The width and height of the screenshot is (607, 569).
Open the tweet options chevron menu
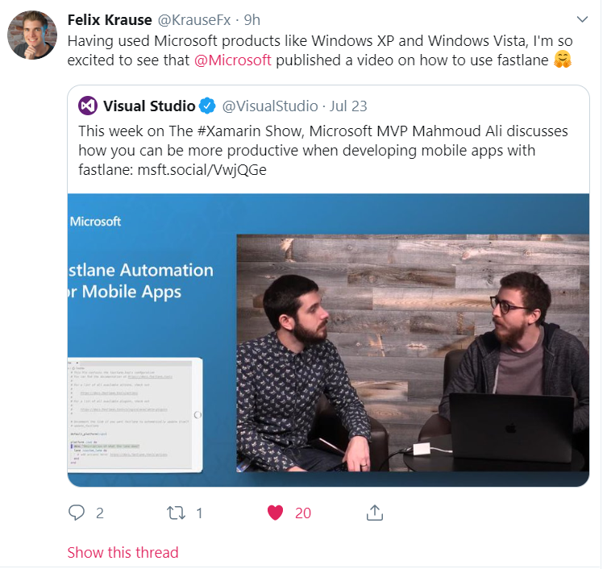[x=582, y=19]
